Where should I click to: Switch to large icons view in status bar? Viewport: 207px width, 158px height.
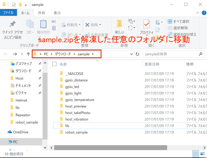click(203, 154)
